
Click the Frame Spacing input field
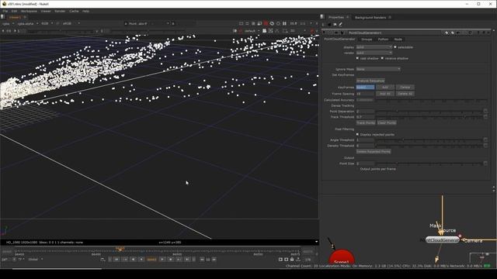[x=365, y=94]
